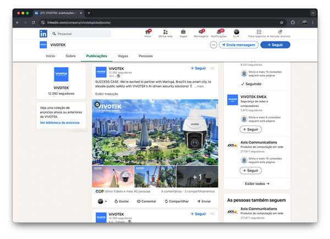Go to the Início nav icon
The height and width of the screenshot is (239, 330).
[148, 33]
